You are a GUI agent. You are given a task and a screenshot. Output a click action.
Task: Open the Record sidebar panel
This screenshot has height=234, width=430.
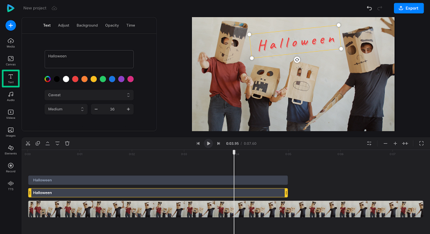point(11,168)
